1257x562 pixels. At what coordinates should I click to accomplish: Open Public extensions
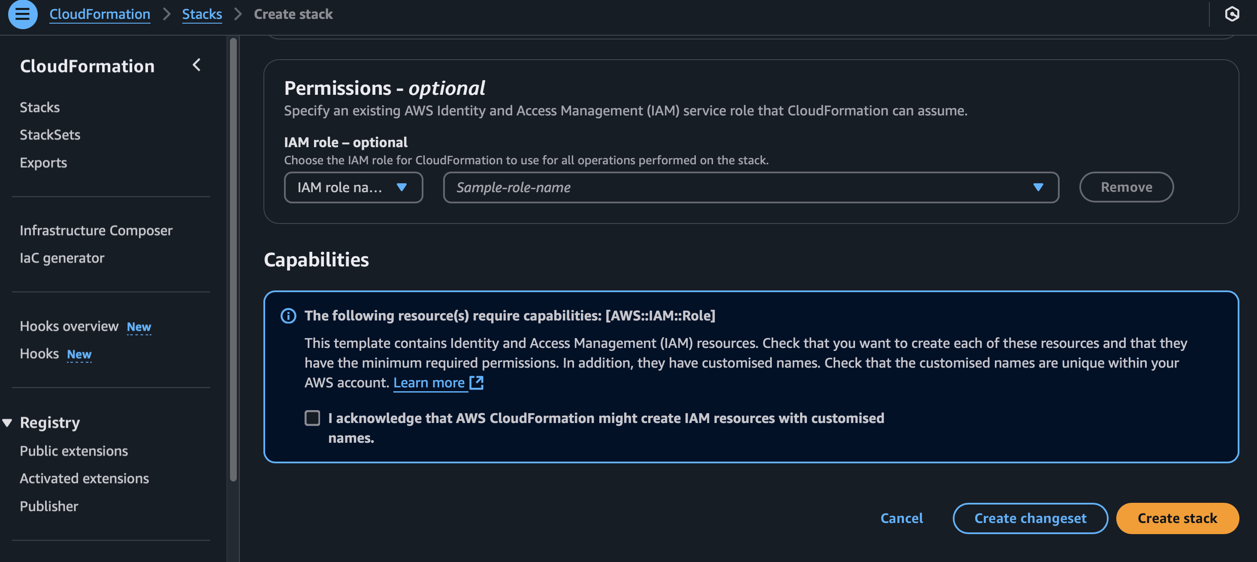click(74, 451)
